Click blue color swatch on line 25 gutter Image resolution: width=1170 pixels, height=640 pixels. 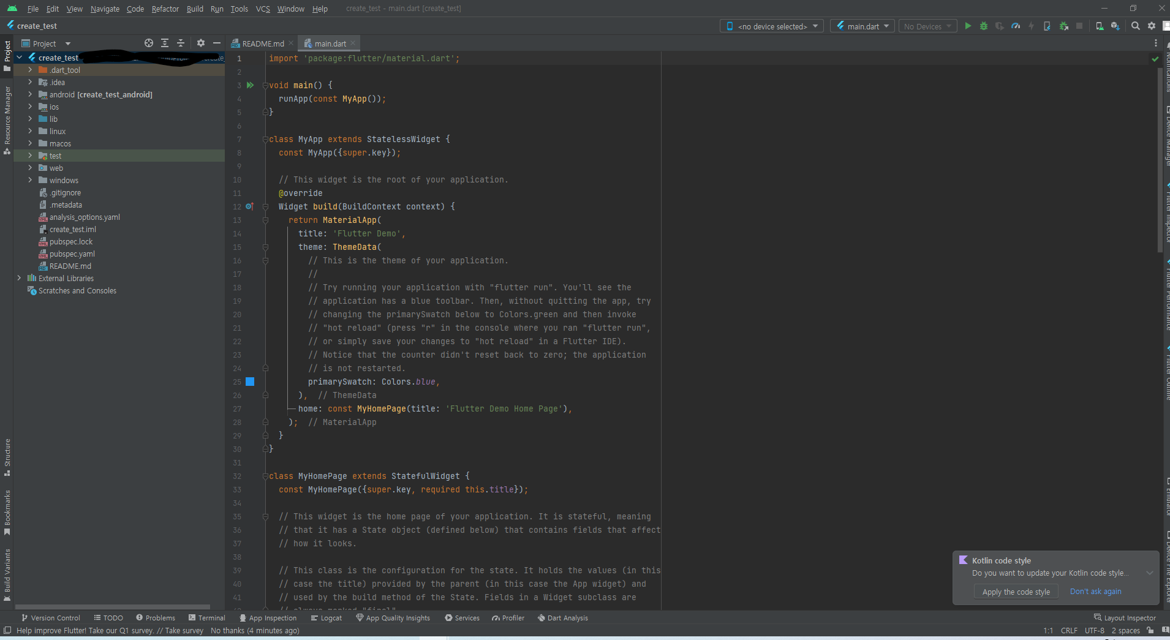tap(250, 382)
